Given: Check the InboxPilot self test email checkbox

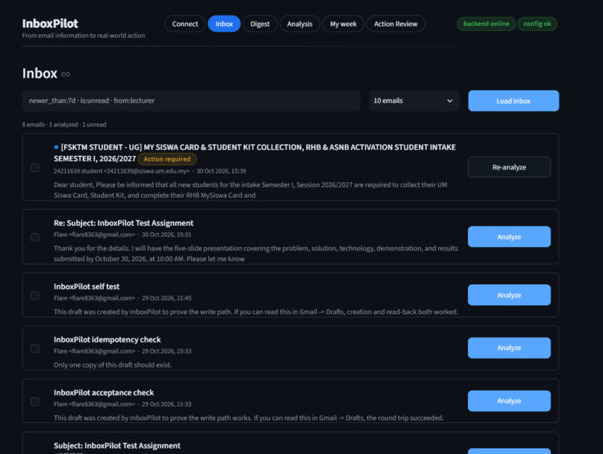Looking at the screenshot, I should coord(35,296).
